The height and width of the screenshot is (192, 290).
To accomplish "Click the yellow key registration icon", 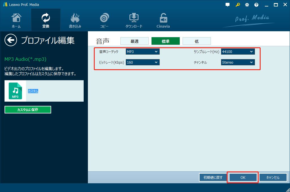I will coord(238,5).
